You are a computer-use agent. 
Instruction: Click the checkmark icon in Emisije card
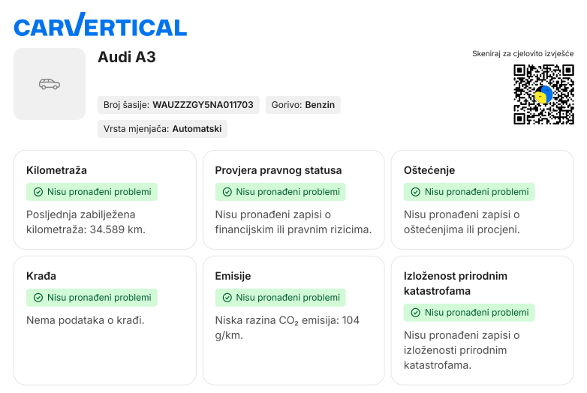[x=227, y=298]
